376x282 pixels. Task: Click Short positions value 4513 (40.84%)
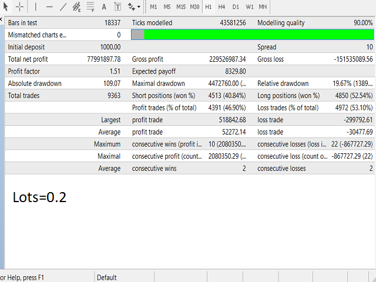coord(227,95)
